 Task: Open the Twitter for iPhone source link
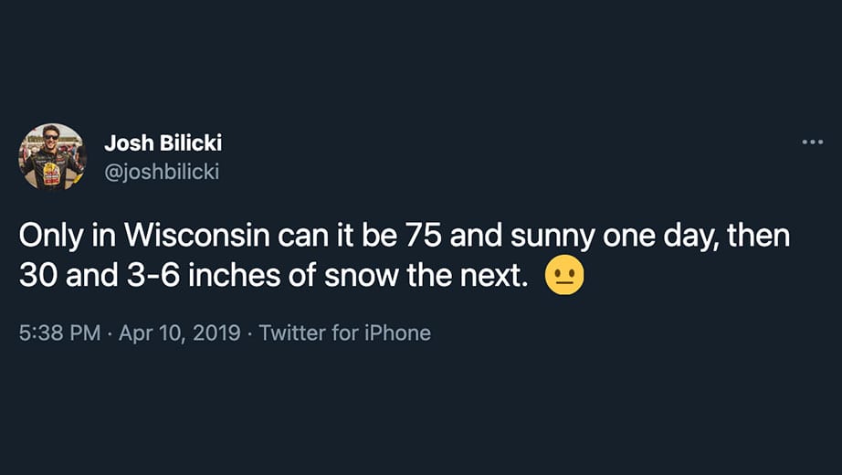345,332
